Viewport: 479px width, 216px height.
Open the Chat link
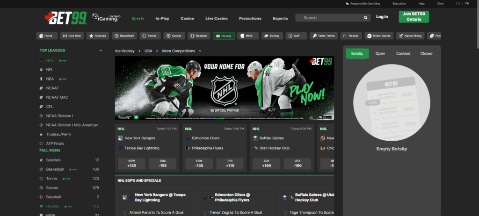coord(440,4)
